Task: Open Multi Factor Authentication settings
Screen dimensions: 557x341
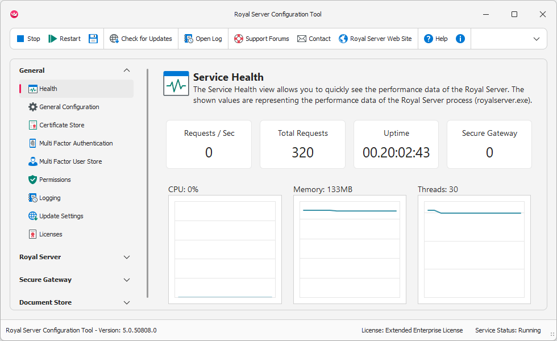Action: (76, 143)
